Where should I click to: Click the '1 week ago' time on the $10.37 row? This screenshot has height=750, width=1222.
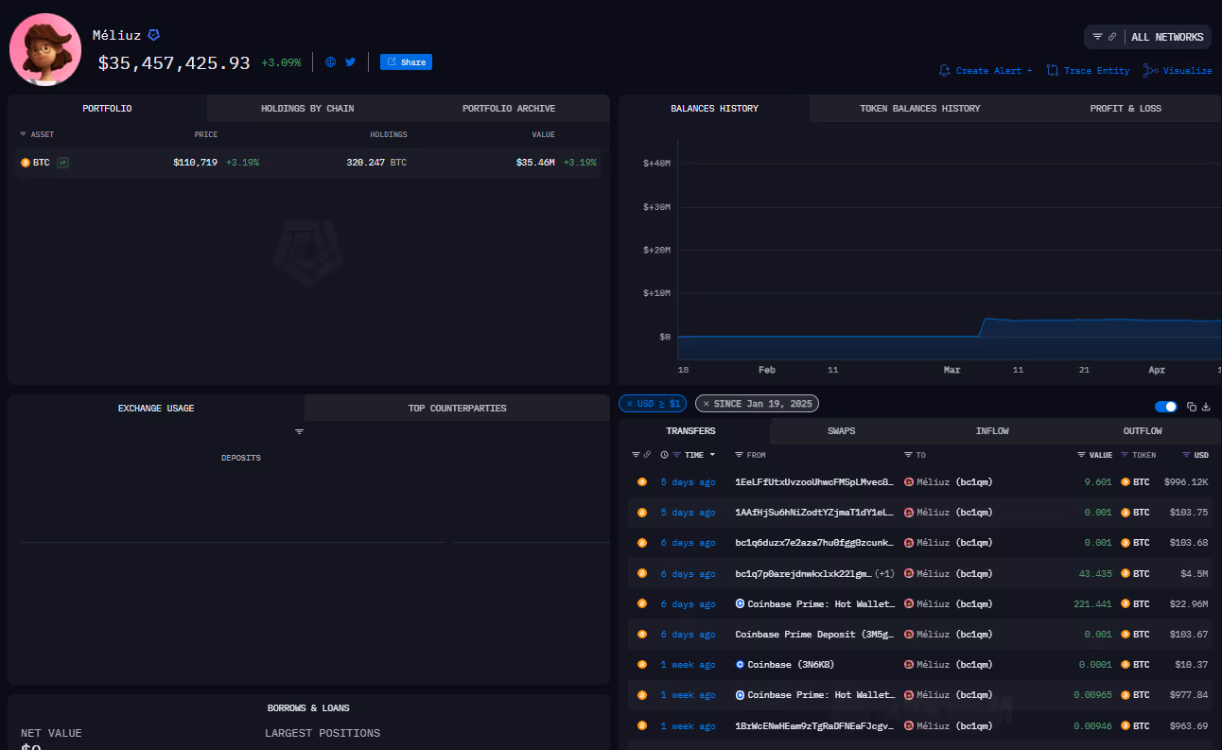[688, 665]
